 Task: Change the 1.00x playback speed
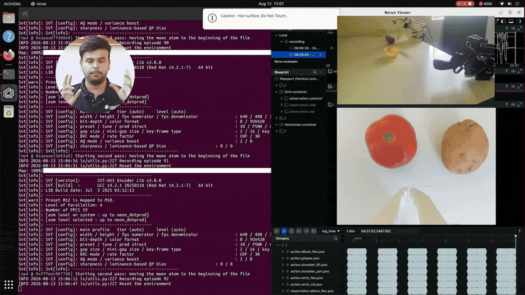(351, 231)
